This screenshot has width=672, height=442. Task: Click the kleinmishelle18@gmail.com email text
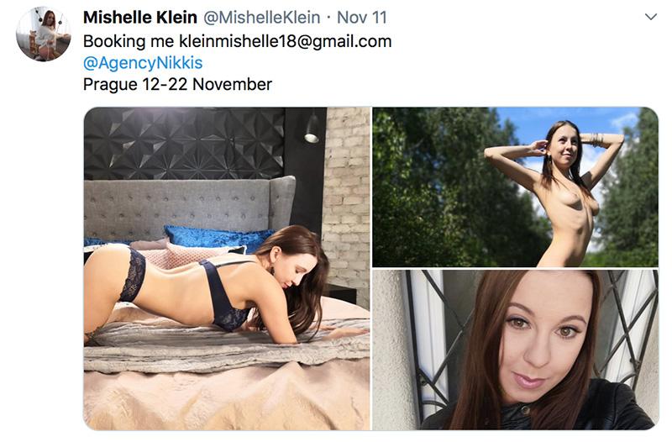tap(285, 41)
